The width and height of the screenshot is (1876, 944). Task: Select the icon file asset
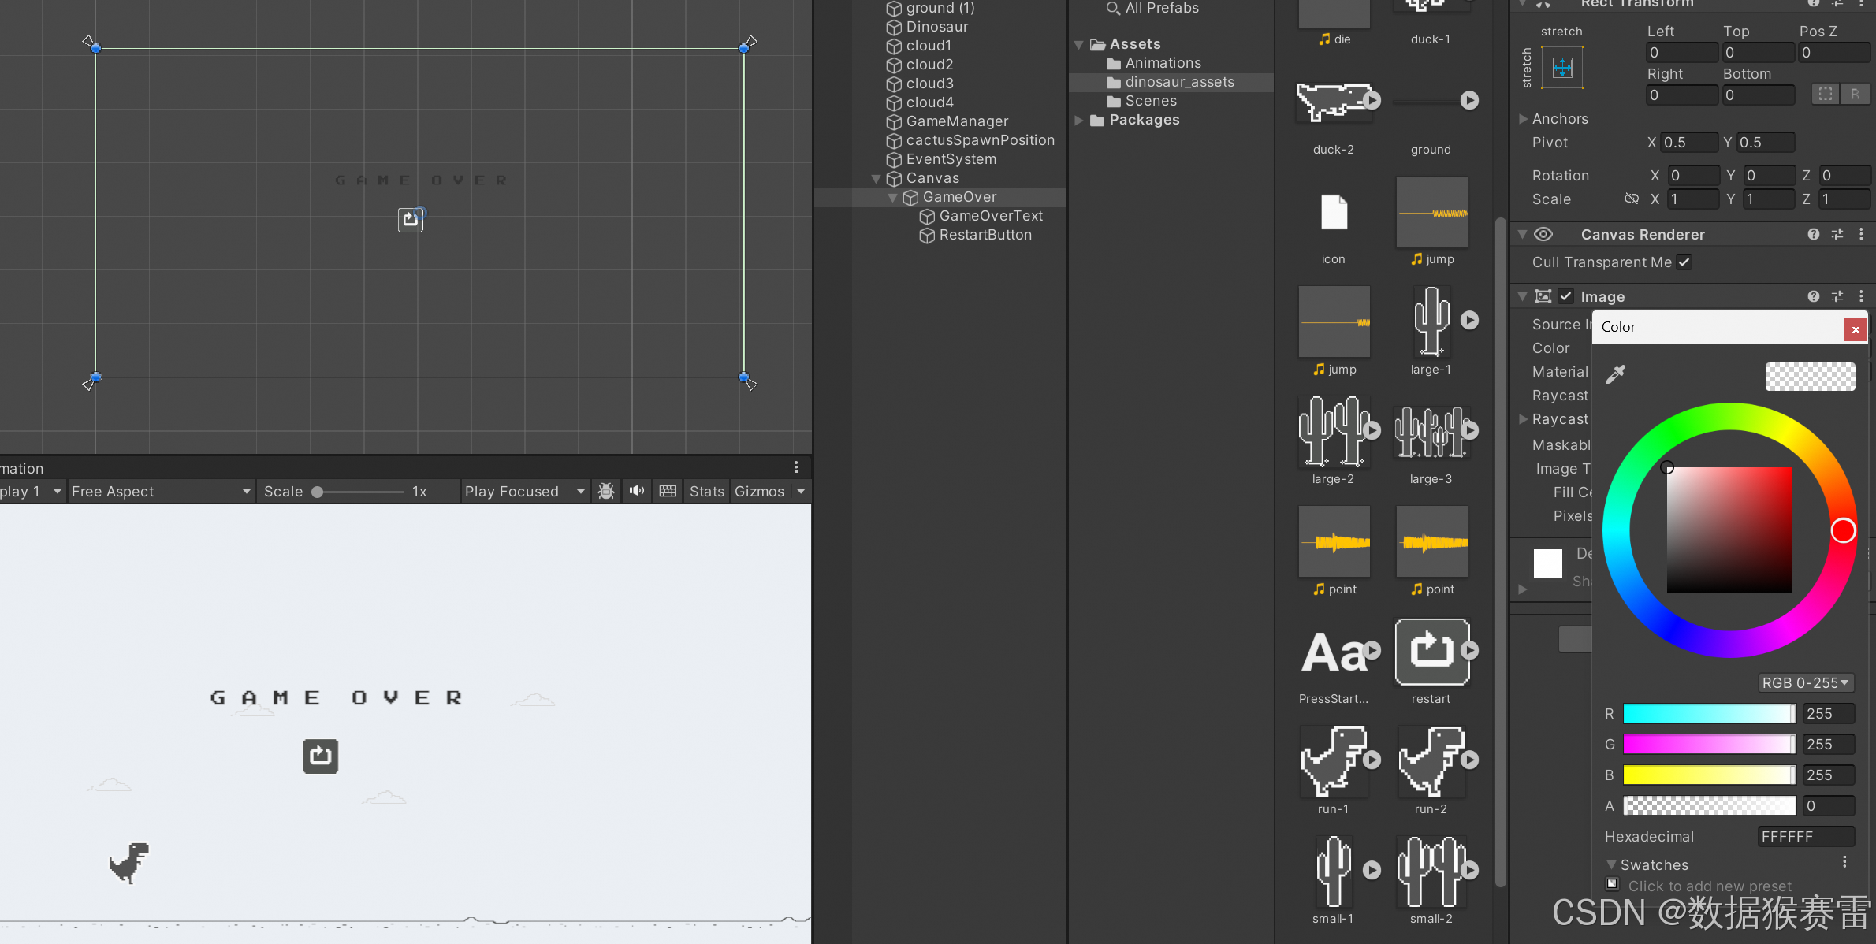point(1334,212)
